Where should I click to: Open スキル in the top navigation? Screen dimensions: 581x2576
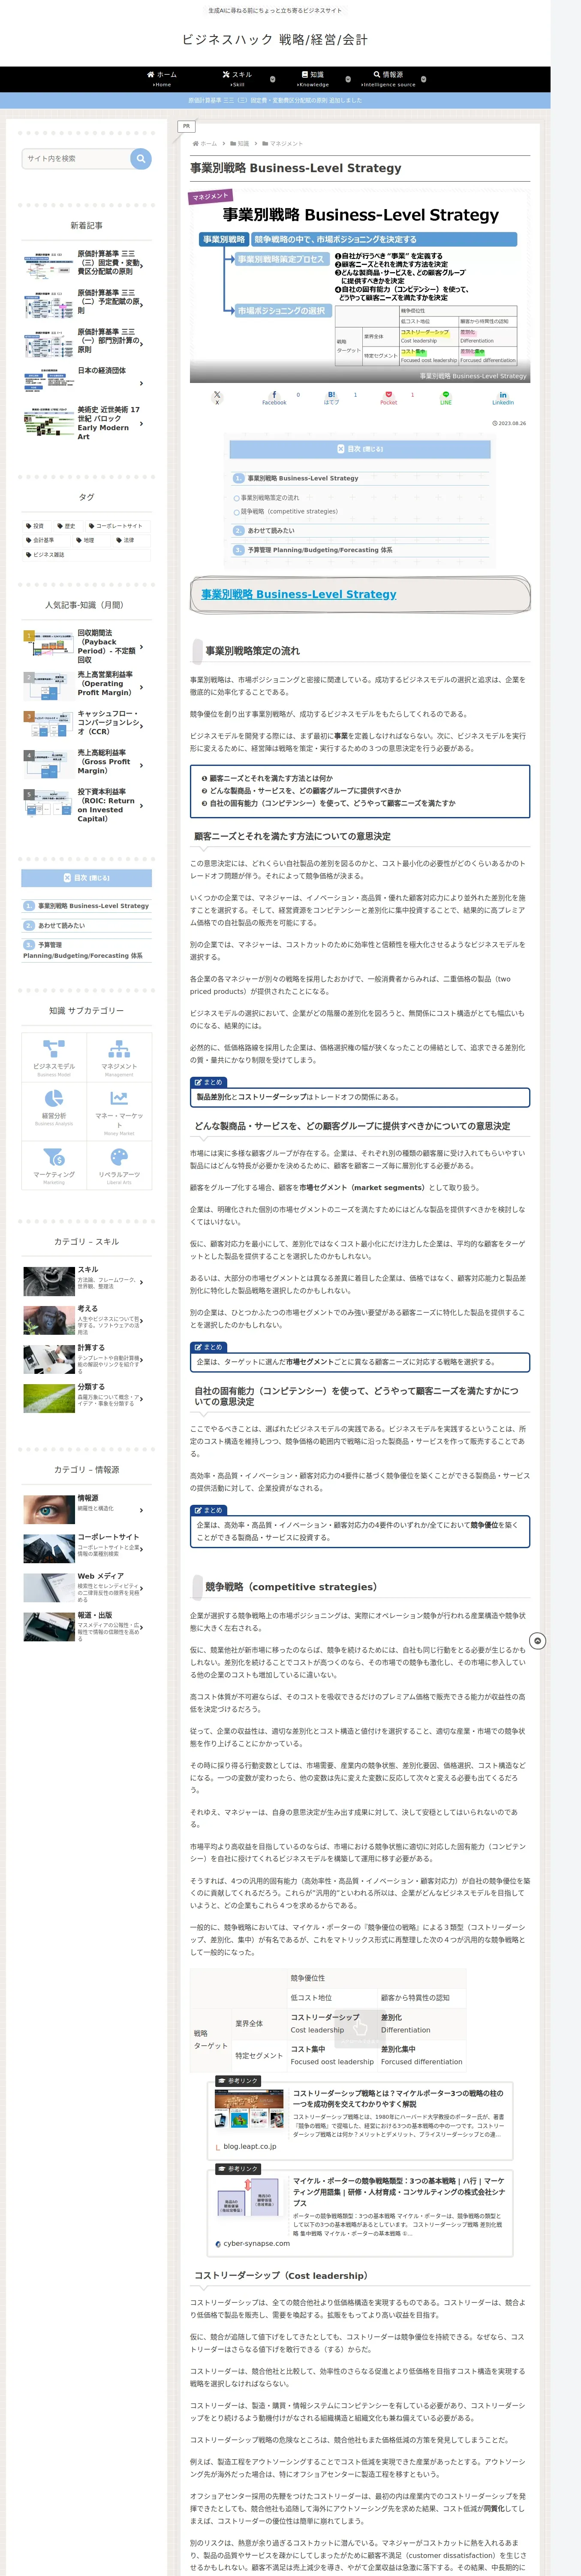237,79
